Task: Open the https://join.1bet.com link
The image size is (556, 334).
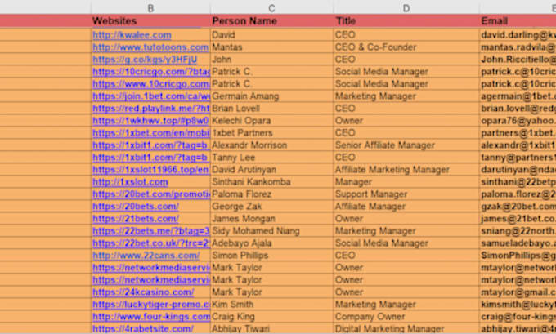Action: pos(151,96)
